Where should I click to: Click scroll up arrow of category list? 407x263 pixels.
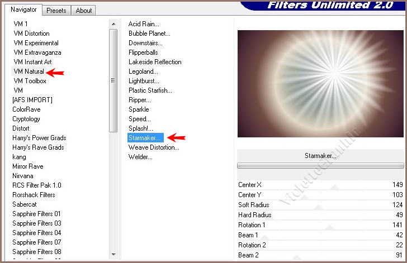pyautogui.click(x=113, y=25)
